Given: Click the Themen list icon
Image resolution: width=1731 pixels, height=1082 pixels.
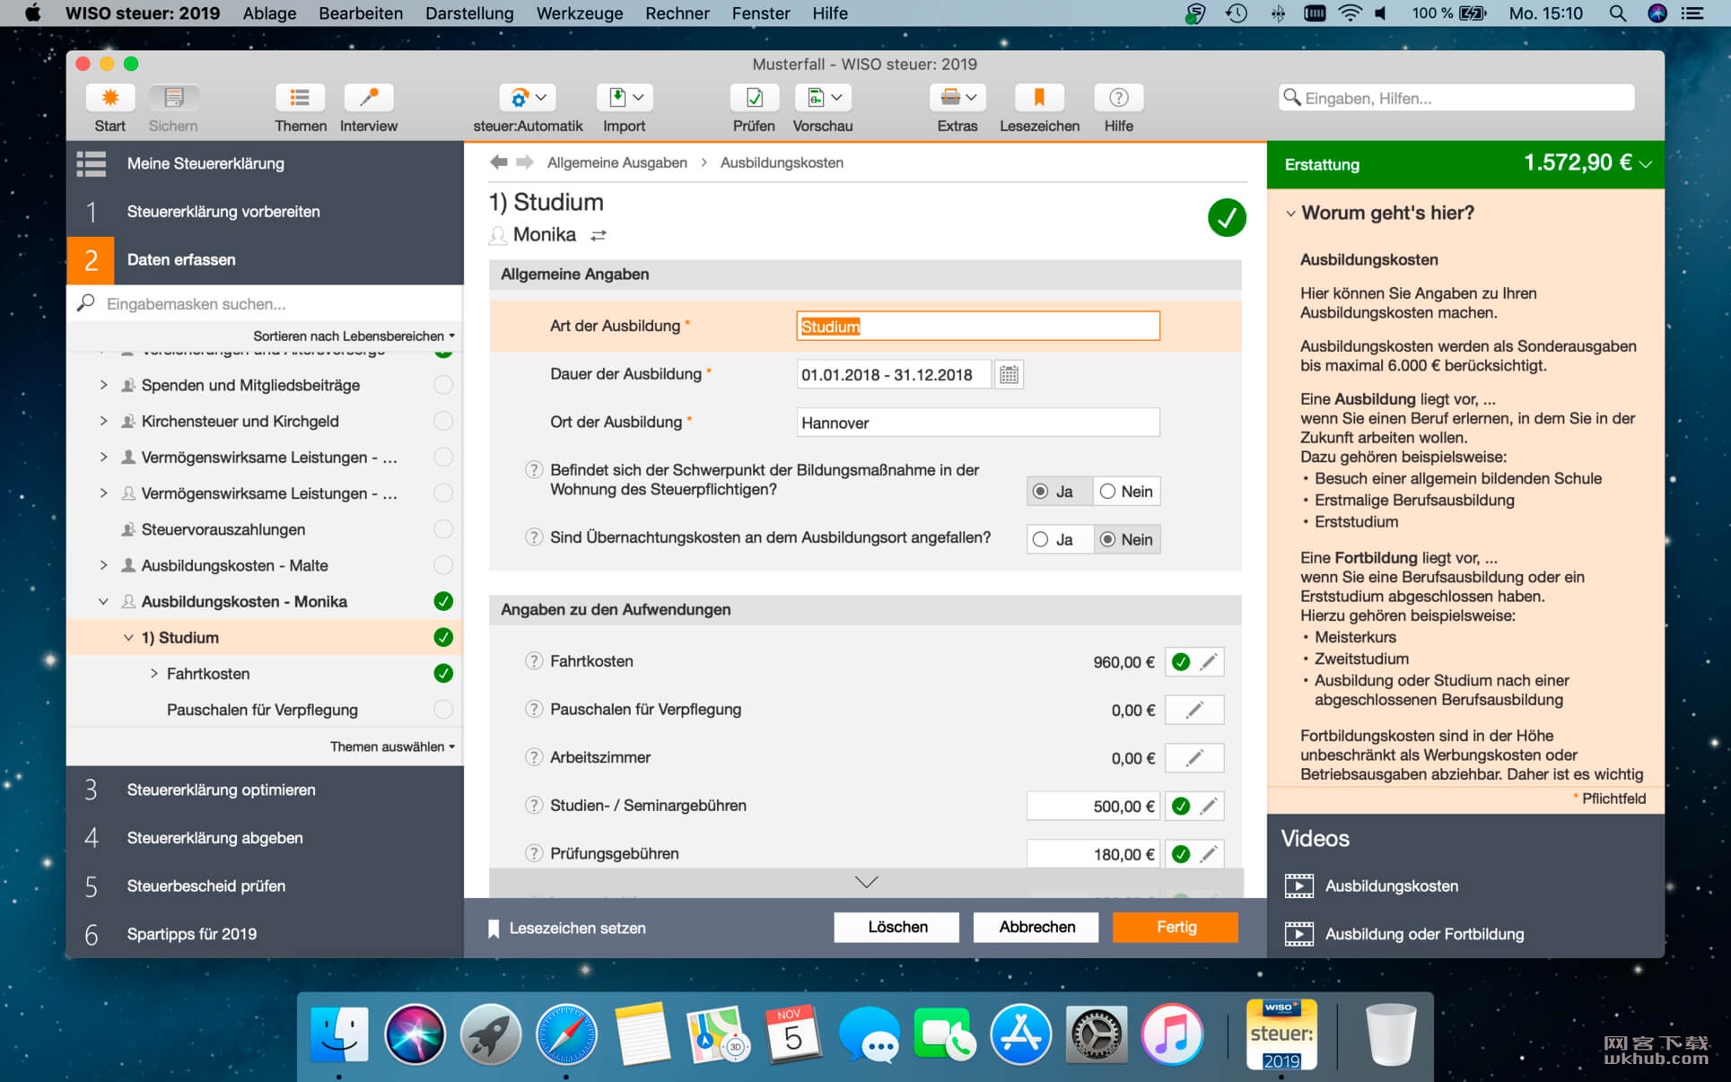Looking at the screenshot, I should (300, 98).
